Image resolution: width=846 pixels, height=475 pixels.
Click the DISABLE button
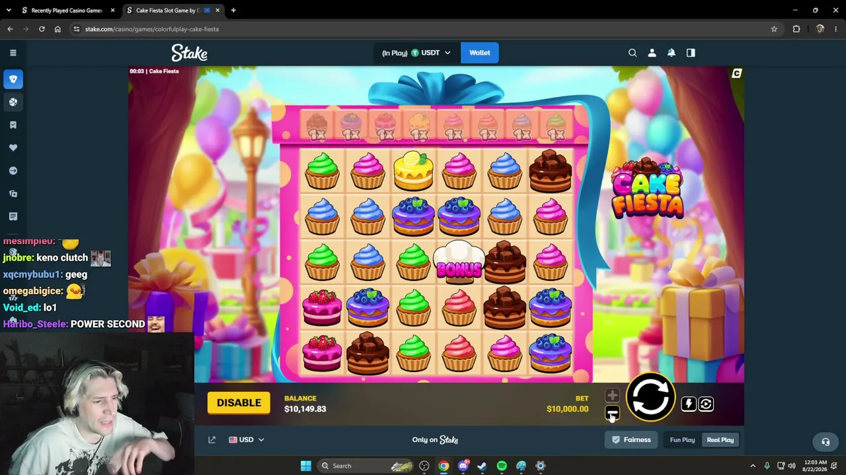pos(239,403)
